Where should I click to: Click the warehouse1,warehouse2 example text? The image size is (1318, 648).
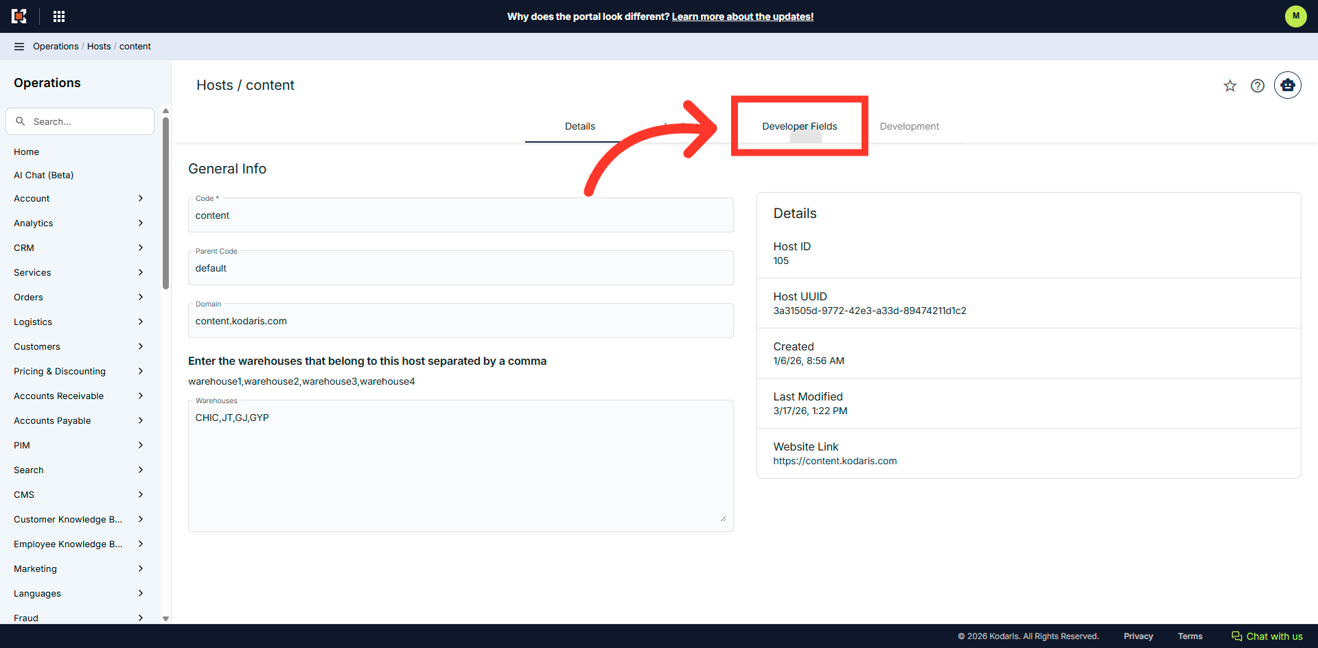pyautogui.click(x=301, y=381)
